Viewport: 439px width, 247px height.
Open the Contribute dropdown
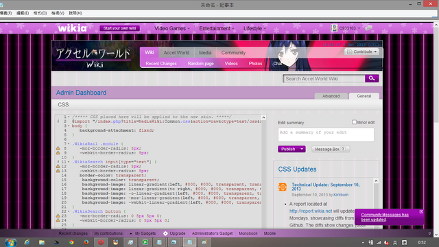click(362, 52)
